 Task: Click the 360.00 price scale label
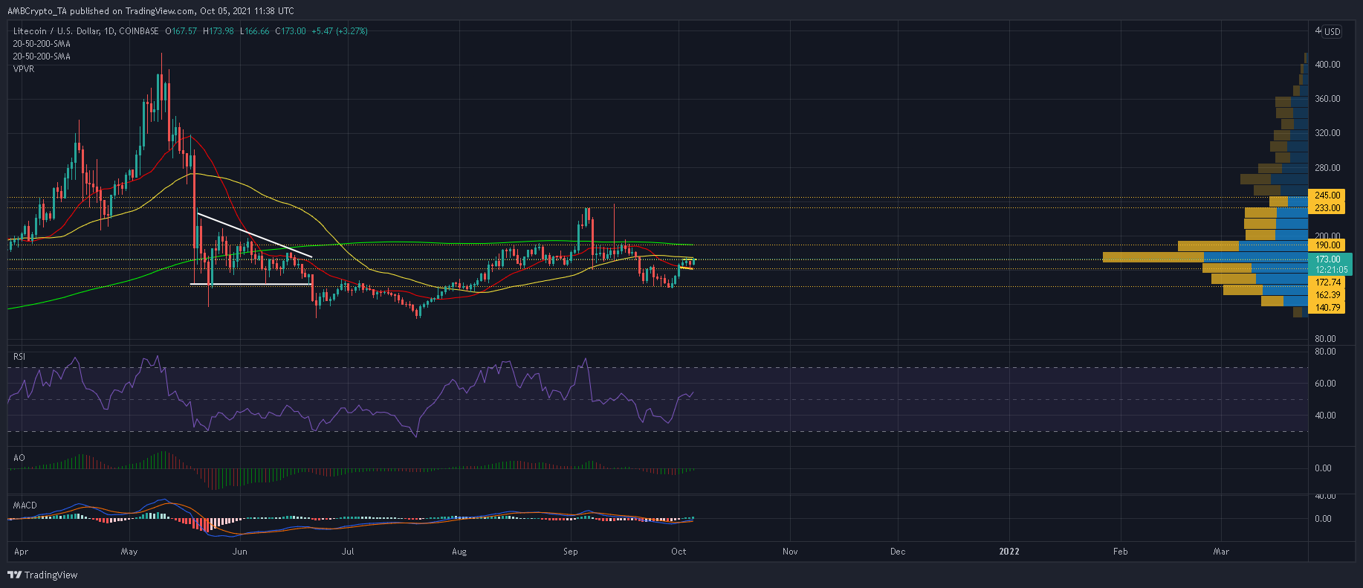tap(1327, 99)
